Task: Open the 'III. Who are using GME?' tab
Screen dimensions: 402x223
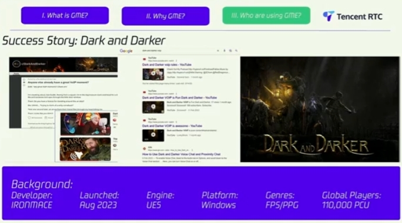Action: point(266,16)
